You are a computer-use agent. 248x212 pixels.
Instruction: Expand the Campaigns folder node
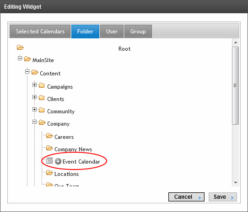(x=34, y=85)
